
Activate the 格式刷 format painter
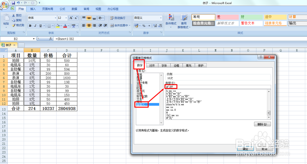click(x=18, y=25)
